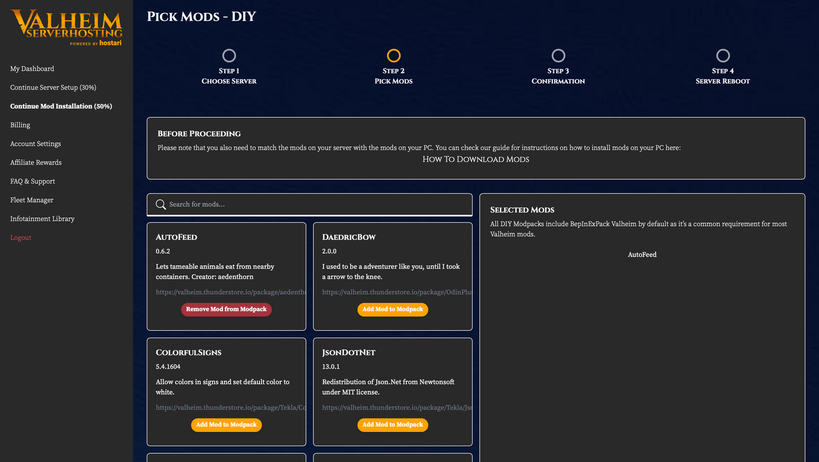Select the Step 2 Pick Mods circle
Image resolution: width=819 pixels, height=462 pixels.
(394, 55)
